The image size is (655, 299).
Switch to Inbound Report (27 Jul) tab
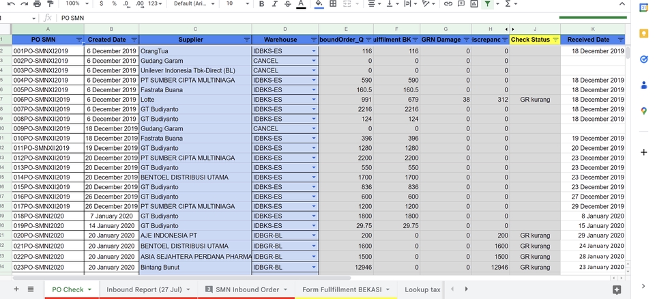[x=144, y=289]
